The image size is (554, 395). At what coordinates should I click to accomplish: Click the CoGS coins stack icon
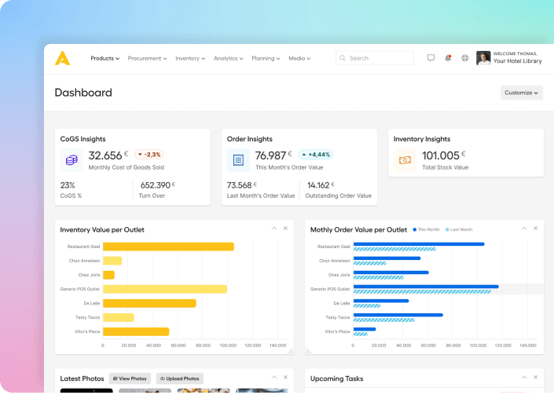tap(72, 160)
